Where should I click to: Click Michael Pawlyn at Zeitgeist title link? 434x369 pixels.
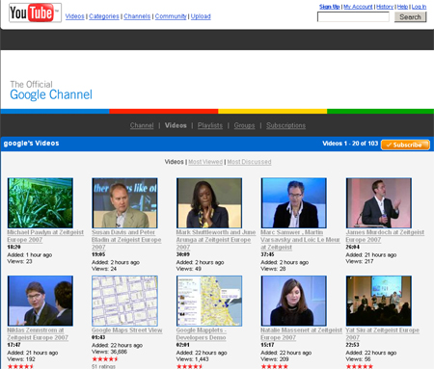click(x=45, y=236)
